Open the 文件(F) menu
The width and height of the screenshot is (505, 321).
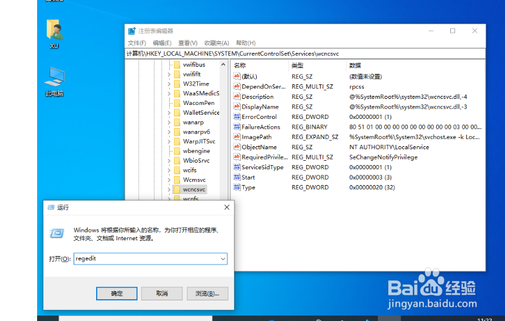coord(137,42)
